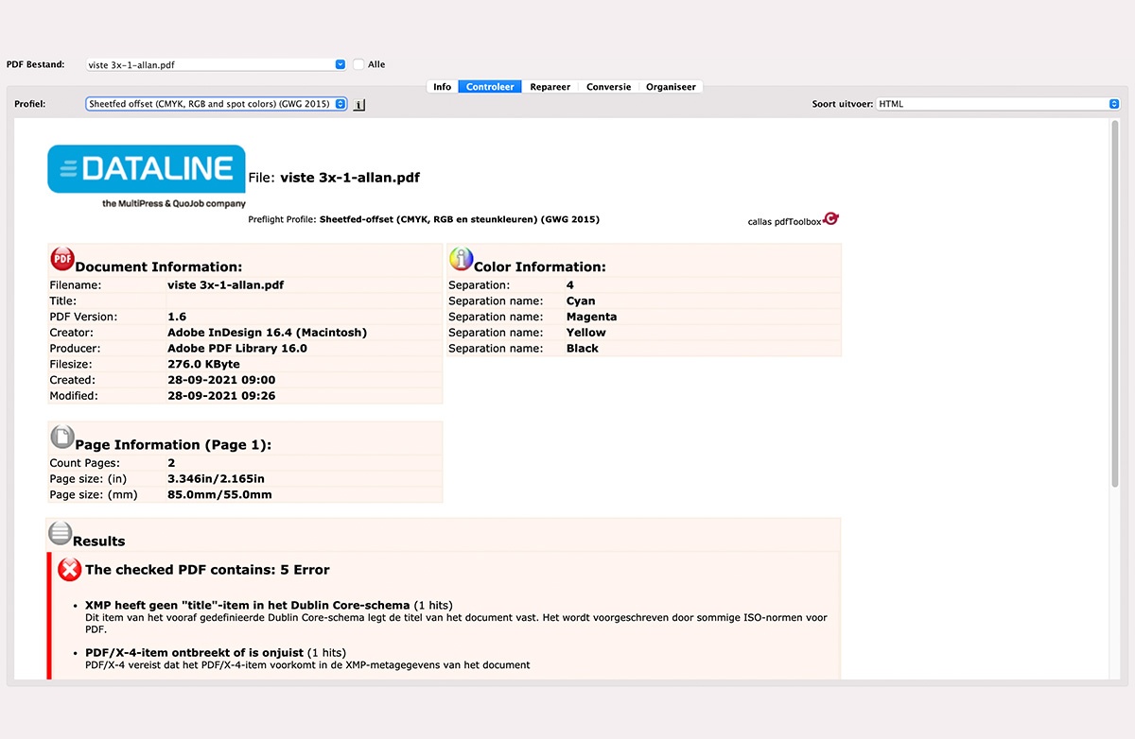Click the Producer value 'Adobe PDF Library 16.0'
This screenshot has height=739, width=1135.
[x=237, y=348]
